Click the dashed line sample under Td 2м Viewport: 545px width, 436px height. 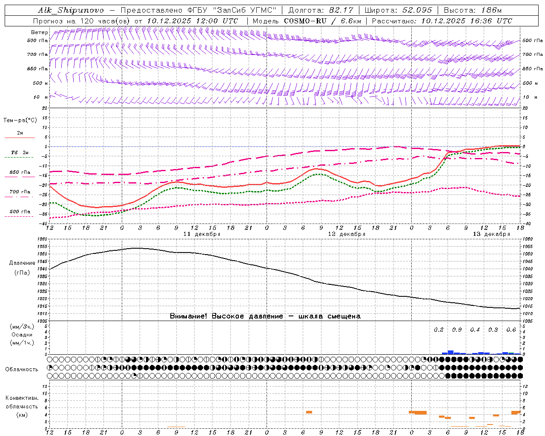pyautogui.click(x=19, y=158)
